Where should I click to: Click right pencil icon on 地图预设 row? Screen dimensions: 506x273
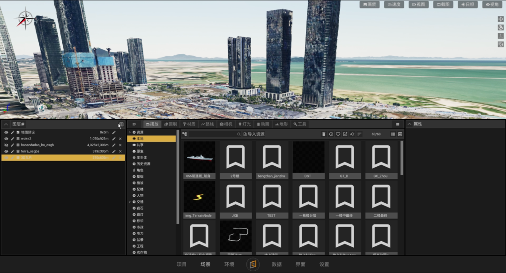(x=114, y=133)
